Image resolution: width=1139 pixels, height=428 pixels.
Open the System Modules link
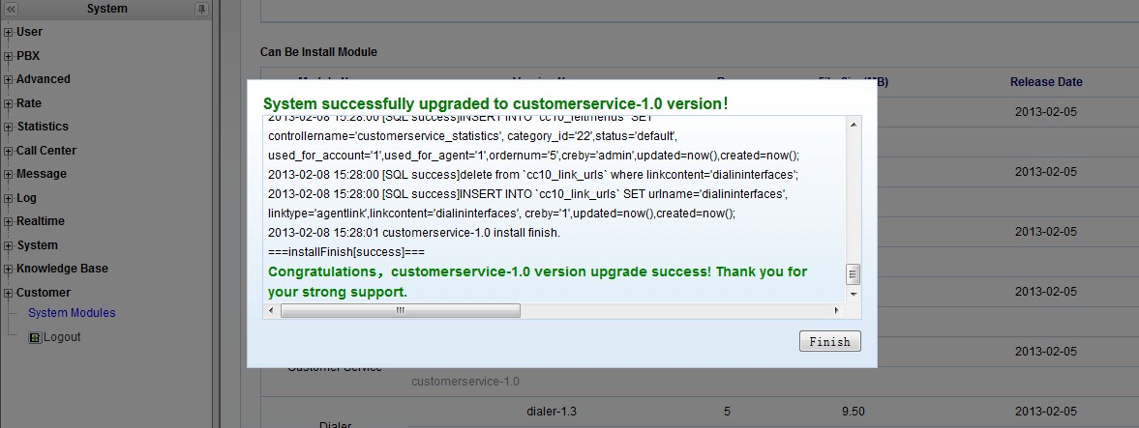point(72,313)
